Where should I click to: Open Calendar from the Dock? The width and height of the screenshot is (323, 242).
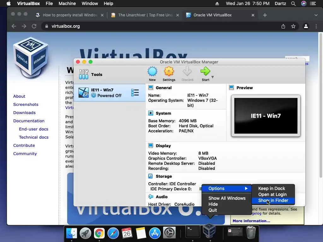pos(127,233)
